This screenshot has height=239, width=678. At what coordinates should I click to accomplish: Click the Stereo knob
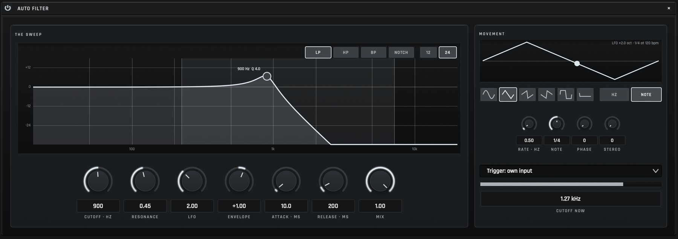612,124
